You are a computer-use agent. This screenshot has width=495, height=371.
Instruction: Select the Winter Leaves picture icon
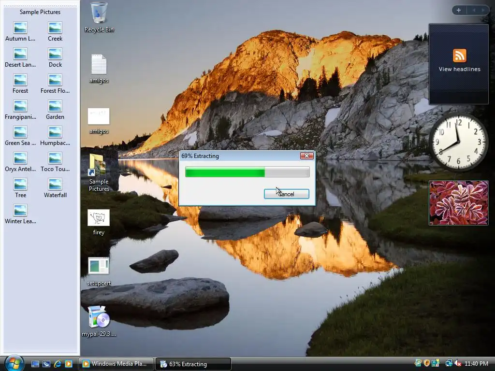pyautogui.click(x=20, y=214)
